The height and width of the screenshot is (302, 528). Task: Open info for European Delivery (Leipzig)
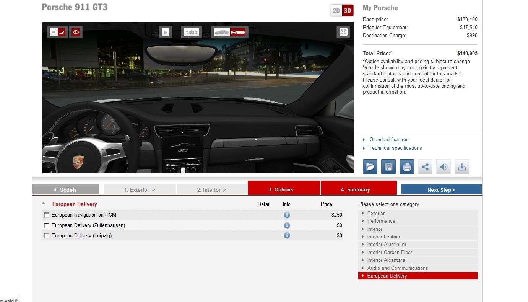coord(287,235)
